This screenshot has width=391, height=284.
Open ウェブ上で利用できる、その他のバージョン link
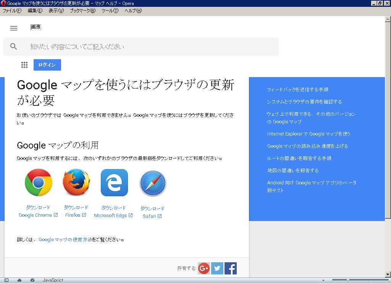coord(311,118)
